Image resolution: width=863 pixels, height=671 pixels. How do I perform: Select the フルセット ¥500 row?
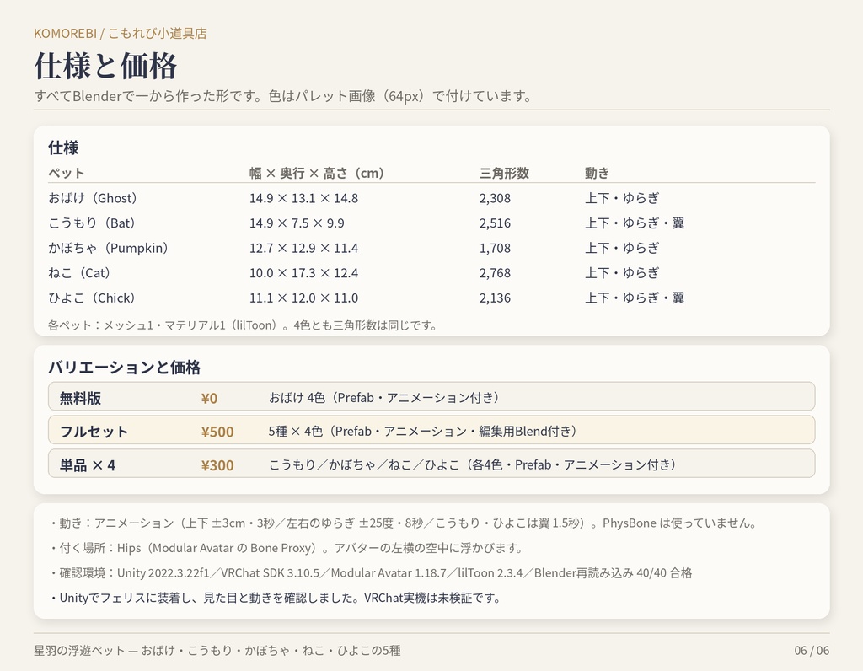coord(431,430)
